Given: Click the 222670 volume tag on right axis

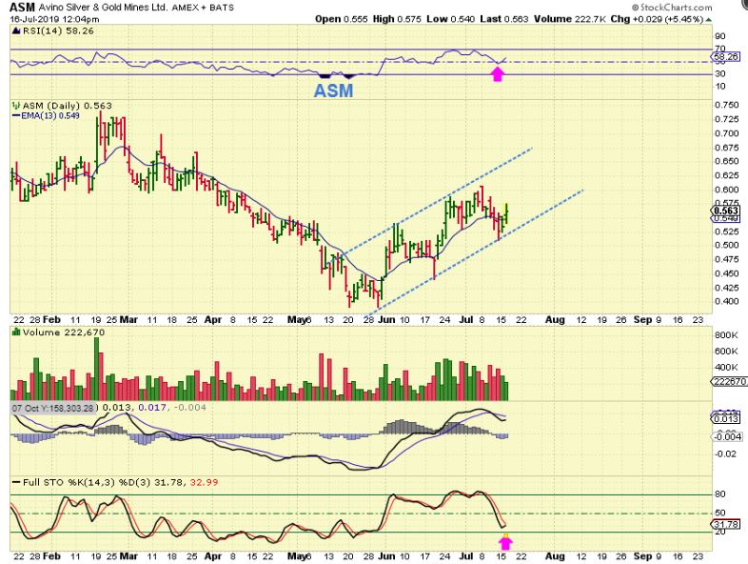Looking at the screenshot, I should 728,381.
